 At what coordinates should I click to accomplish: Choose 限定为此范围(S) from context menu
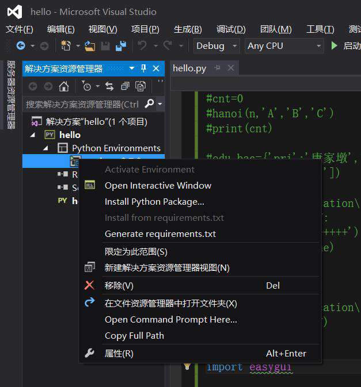(200, 252)
